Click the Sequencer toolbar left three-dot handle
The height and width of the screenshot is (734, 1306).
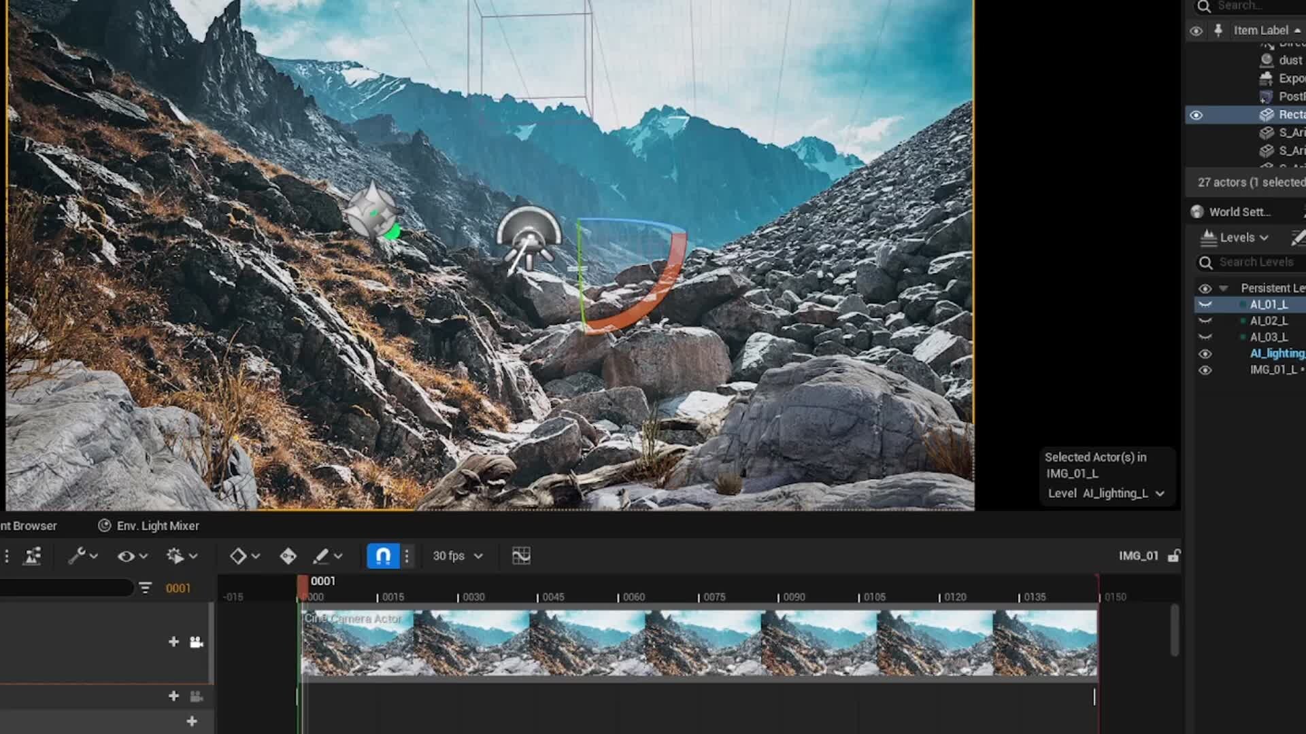[7, 556]
